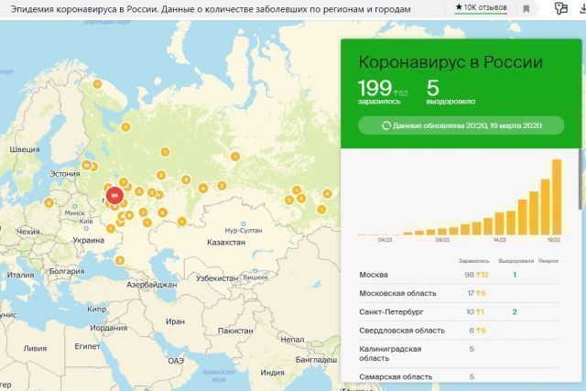Click the 199 infected total counter
Image resolution: width=586 pixels, height=391 pixels.
[374, 89]
